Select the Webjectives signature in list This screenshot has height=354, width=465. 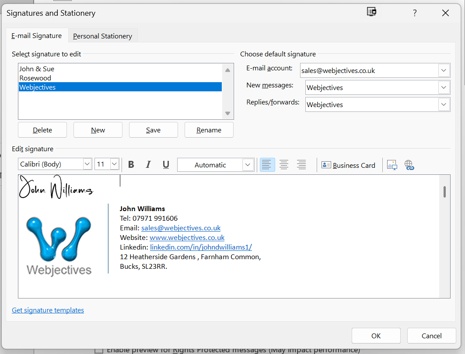click(x=120, y=87)
